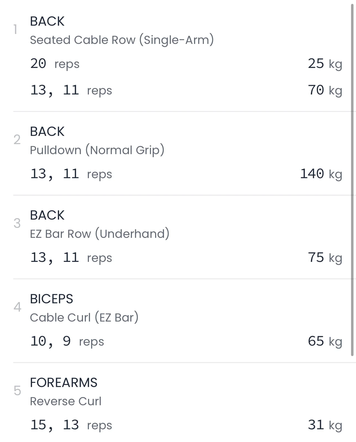
Task: Select exercise number 3 in the list
Action: click(17, 223)
